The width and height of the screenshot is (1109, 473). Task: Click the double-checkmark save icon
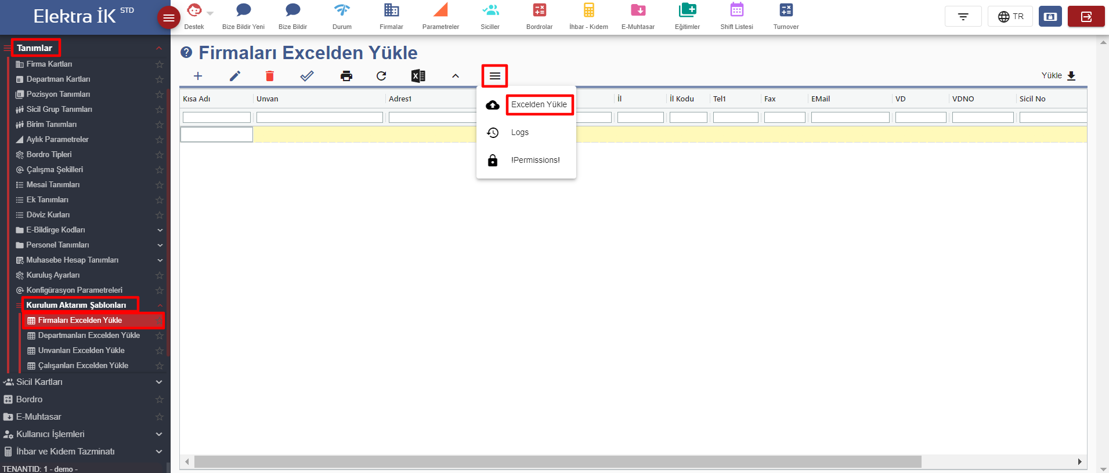point(307,76)
